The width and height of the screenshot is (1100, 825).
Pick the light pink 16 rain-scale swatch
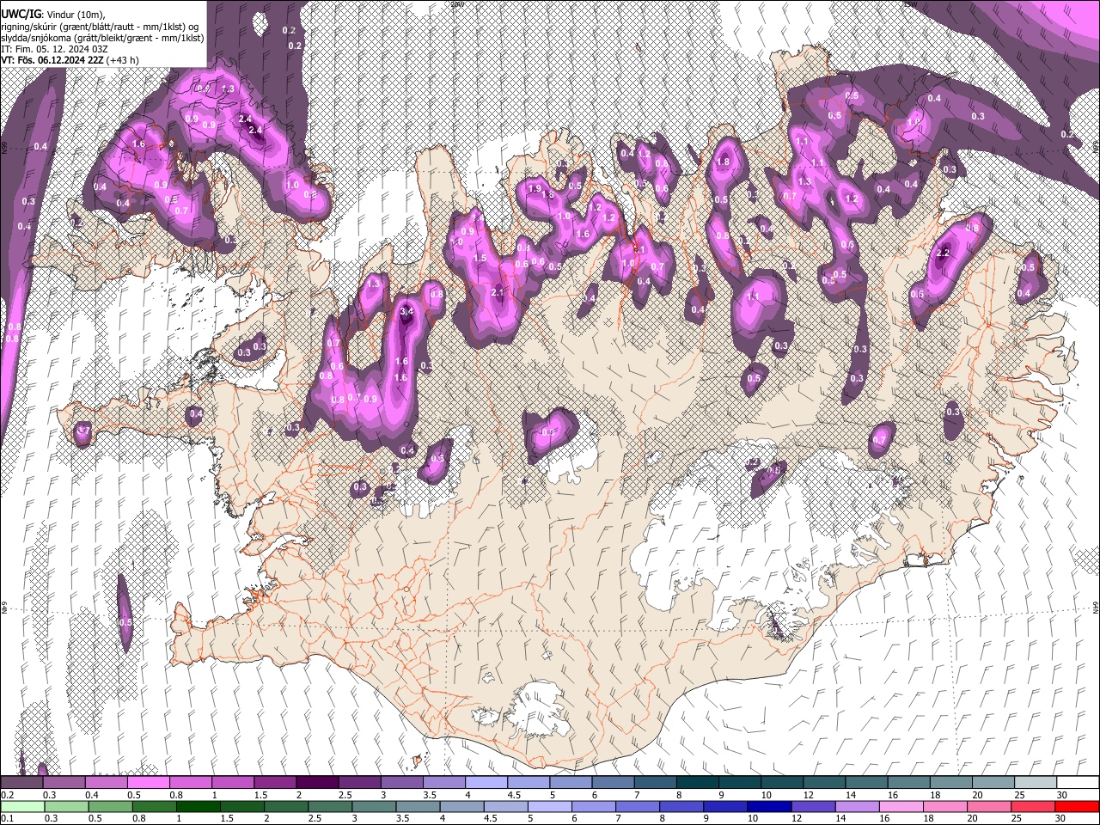coord(900,806)
